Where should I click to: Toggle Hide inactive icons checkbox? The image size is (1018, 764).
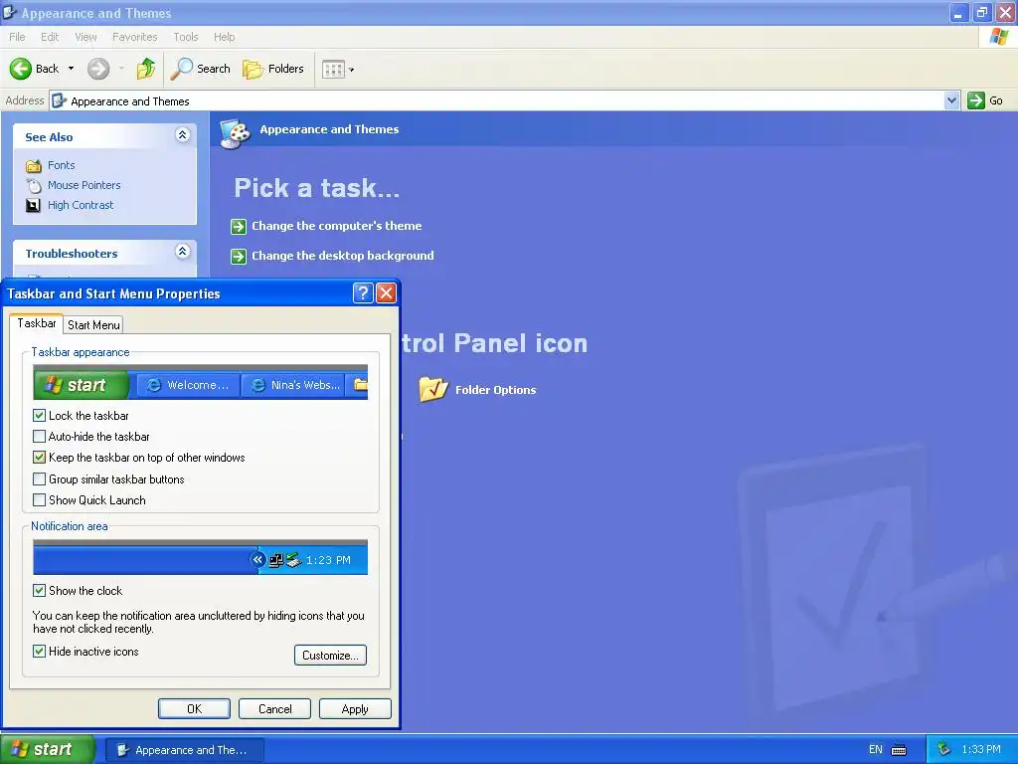39,651
